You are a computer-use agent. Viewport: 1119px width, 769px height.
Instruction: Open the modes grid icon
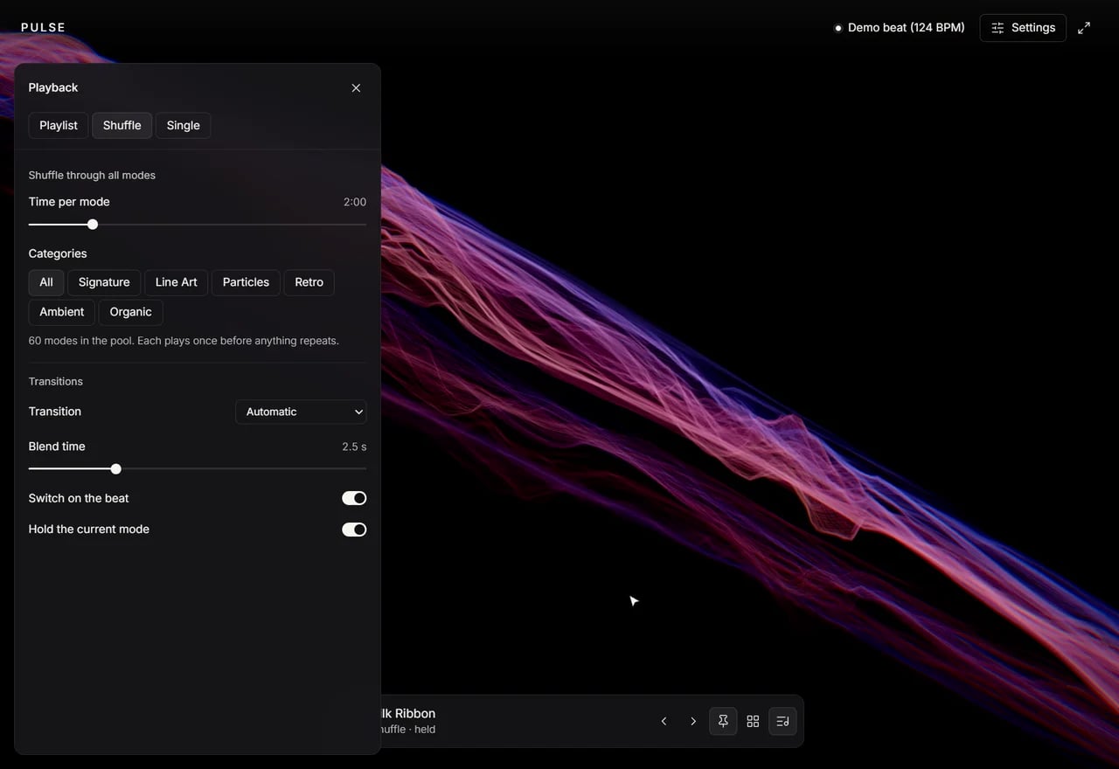tap(753, 722)
